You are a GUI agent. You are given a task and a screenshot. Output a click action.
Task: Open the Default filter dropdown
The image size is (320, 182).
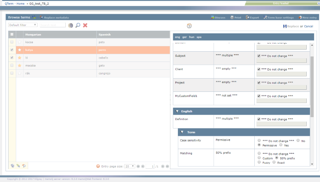click(x=23, y=25)
